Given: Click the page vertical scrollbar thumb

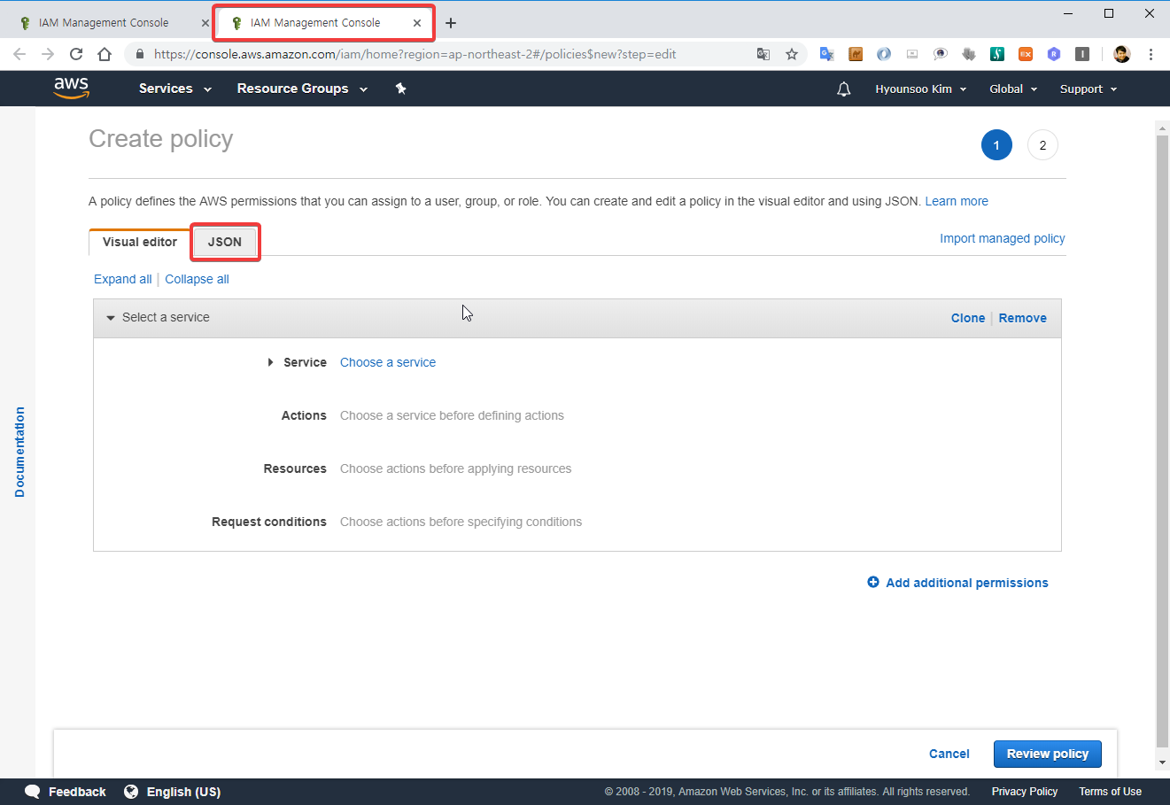Looking at the screenshot, I should (x=1162, y=443).
